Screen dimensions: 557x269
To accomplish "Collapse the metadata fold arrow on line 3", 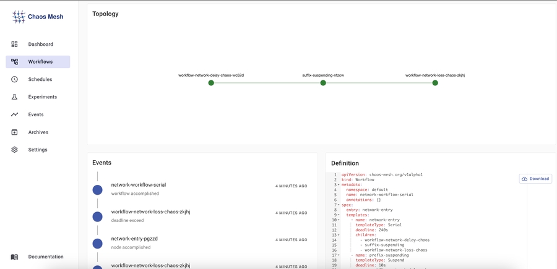I will click(339, 185).
